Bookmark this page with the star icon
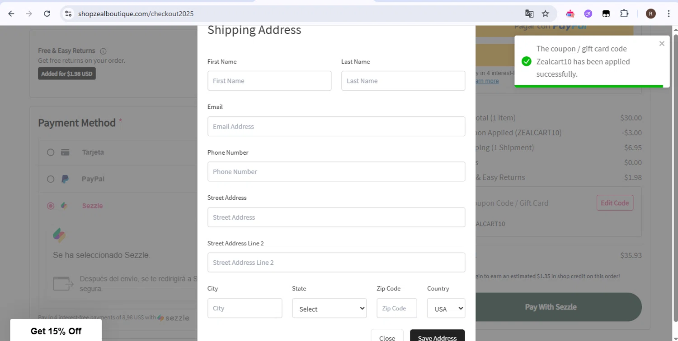Screen dimensions: 678x341 pyautogui.click(x=546, y=14)
